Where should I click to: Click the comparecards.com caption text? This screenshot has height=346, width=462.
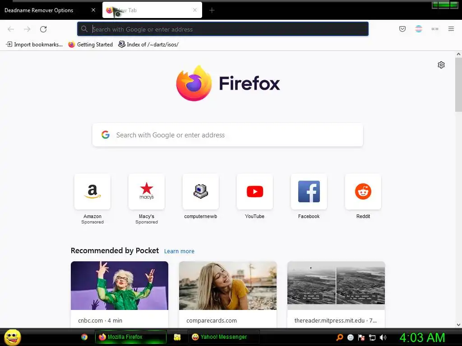tap(212, 320)
